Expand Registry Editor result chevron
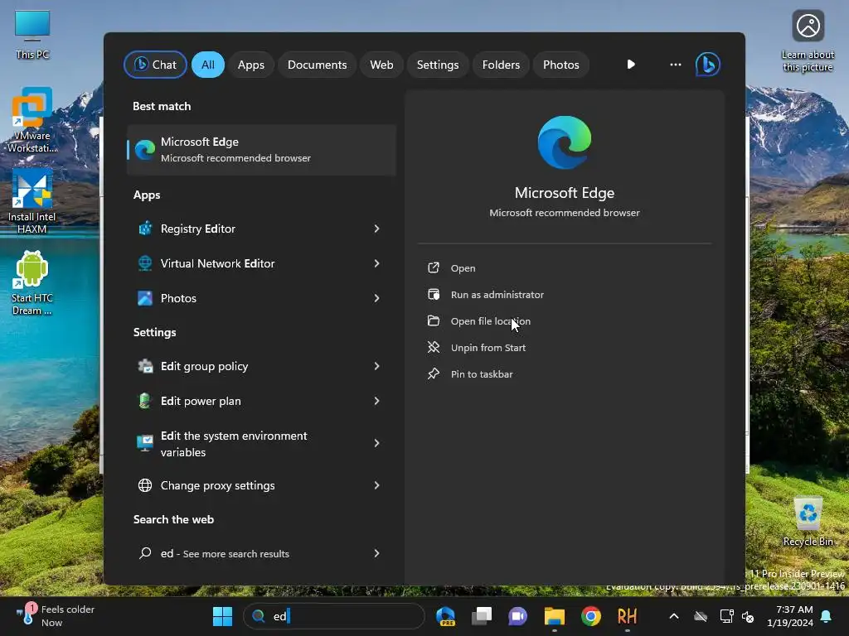The image size is (849, 636). click(x=377, y=229)
